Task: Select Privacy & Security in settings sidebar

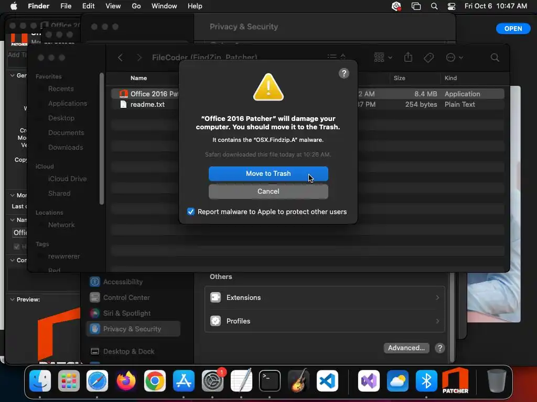Action: pos(133,329)
